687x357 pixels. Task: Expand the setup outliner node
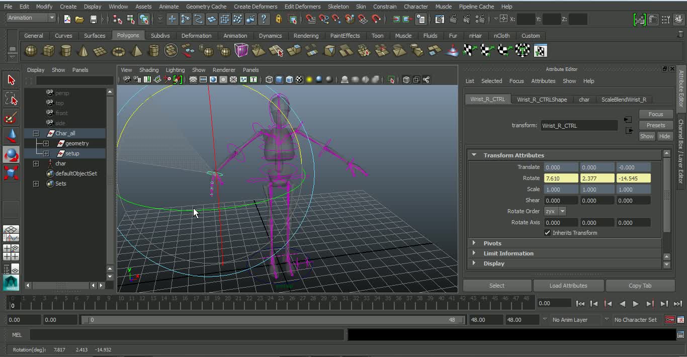pos(46,153)
